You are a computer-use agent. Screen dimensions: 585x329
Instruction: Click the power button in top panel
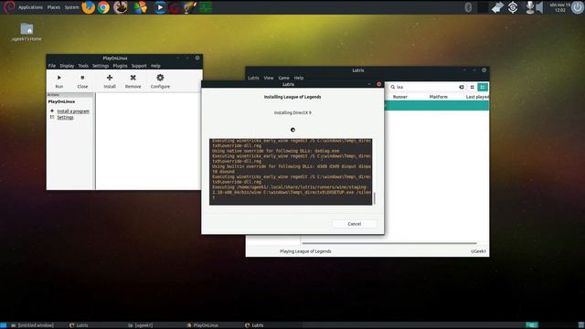point(578,7)
